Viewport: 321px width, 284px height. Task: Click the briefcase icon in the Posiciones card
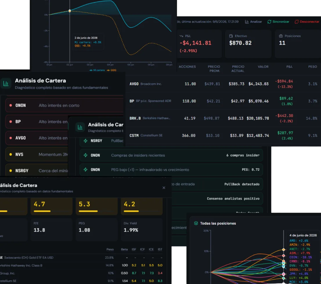[281, 36]
